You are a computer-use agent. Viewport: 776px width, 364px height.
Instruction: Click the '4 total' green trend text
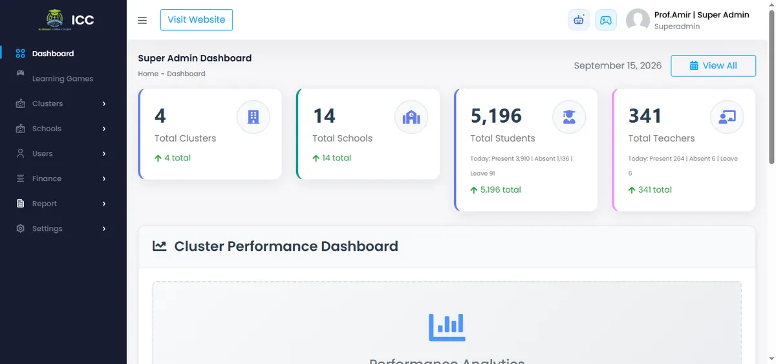click(173, 158)
